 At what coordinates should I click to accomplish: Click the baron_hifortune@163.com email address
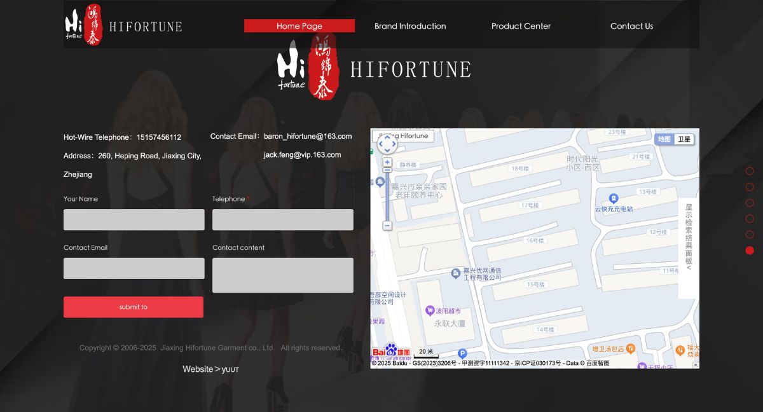(308, 136)
